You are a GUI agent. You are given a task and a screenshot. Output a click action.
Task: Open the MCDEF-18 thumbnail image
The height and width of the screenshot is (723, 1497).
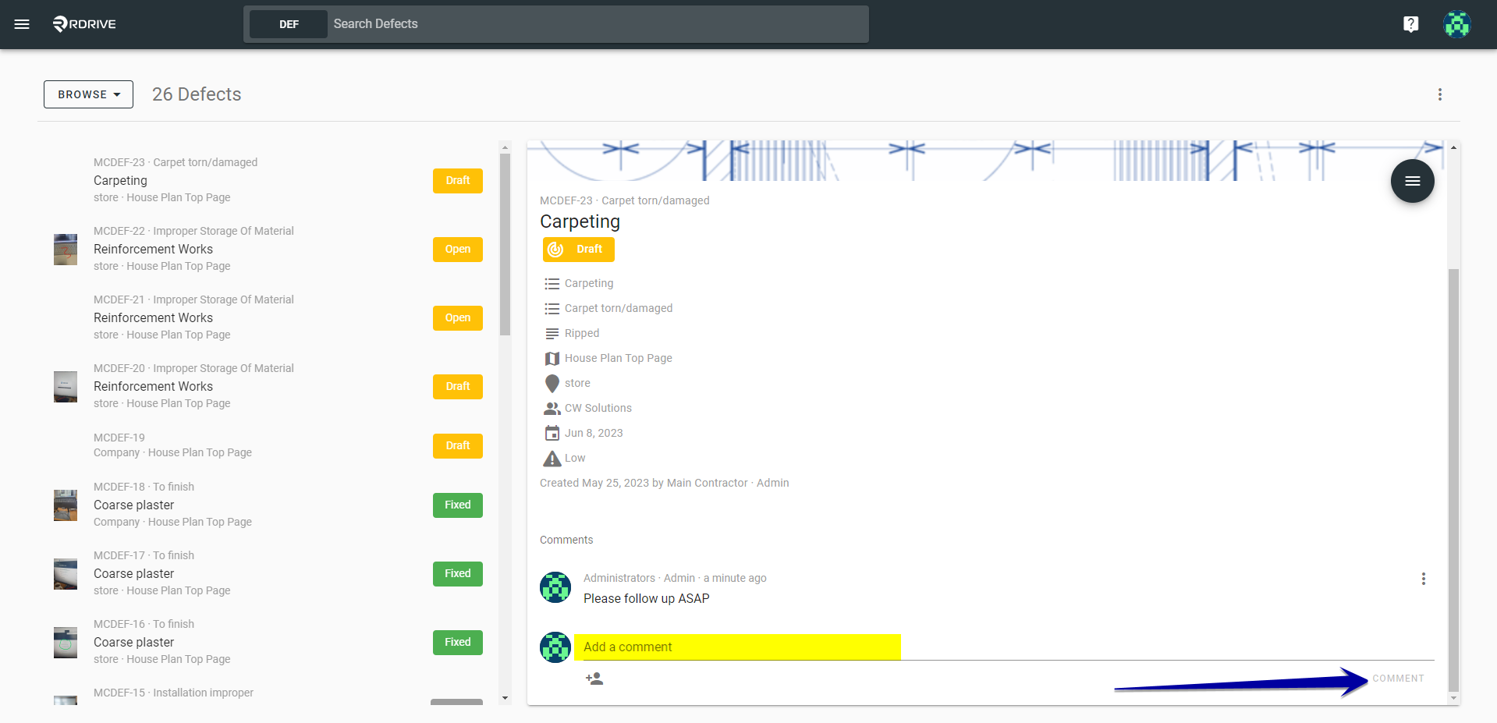[x=66, y=505]
